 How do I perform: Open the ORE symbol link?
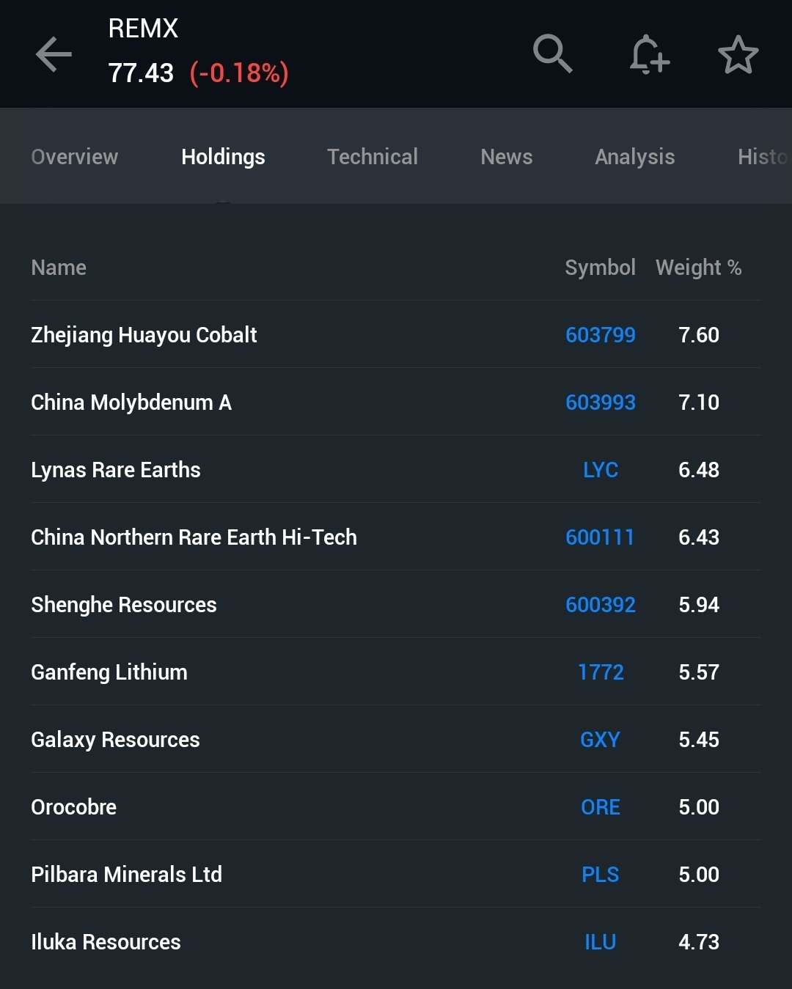coord(601,807)
